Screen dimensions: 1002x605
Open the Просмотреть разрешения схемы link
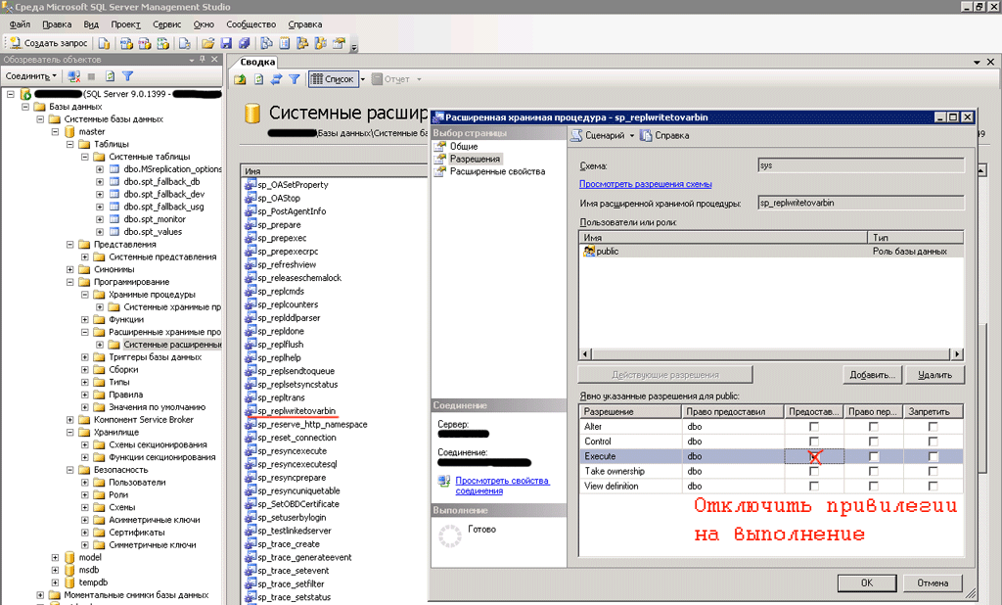point(645,184)
